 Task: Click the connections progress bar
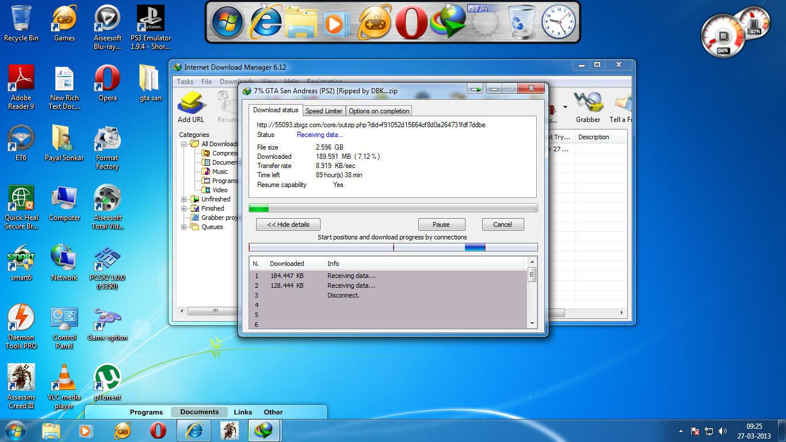tap(393, 247)
